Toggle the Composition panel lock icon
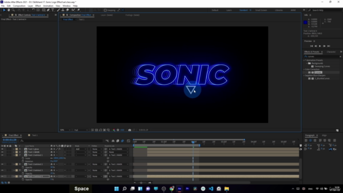The image size is (343, 193). [x=67, y=15]
